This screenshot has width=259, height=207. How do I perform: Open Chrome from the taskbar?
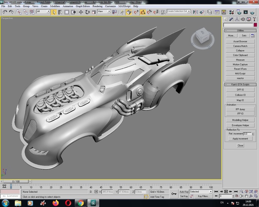(81, 203)
